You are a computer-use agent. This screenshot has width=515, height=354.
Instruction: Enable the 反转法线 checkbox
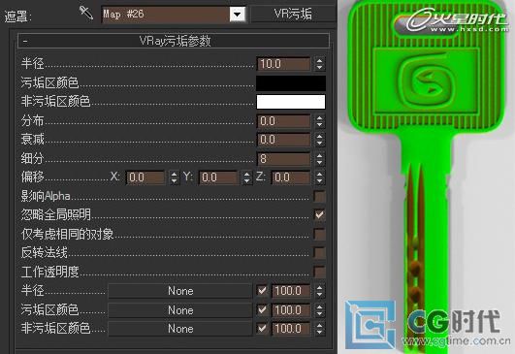pos(319,253)
